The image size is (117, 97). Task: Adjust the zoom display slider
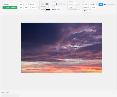(108, 4)
